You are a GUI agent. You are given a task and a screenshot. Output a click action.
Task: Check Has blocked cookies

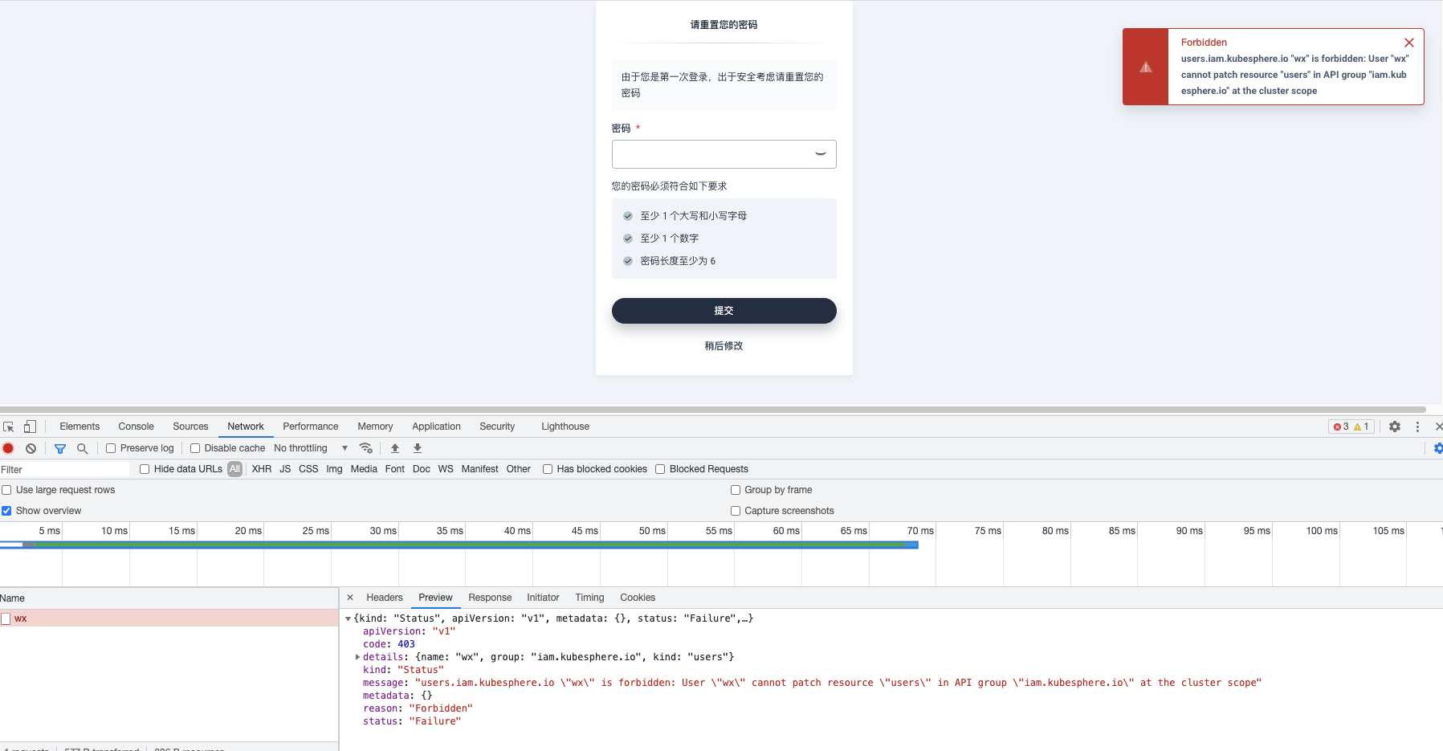coord(548,469)
